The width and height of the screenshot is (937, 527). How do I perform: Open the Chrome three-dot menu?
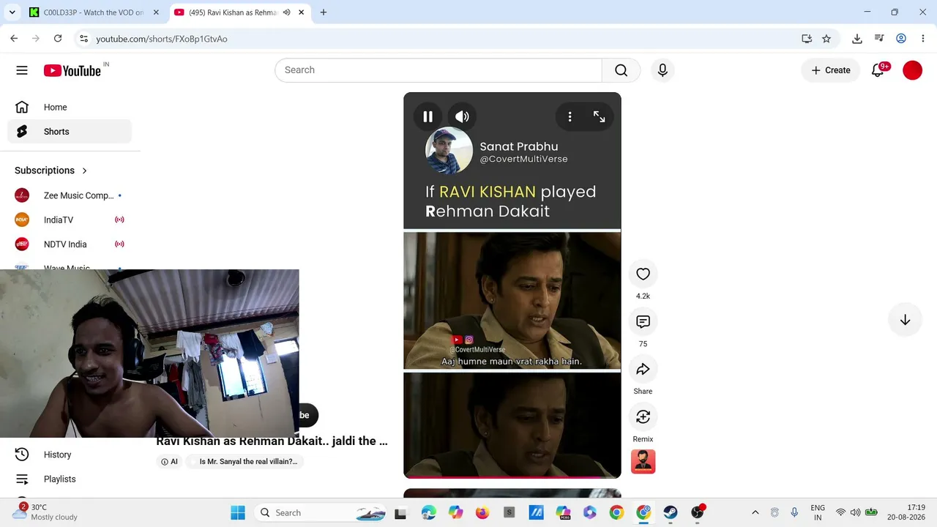923,39
